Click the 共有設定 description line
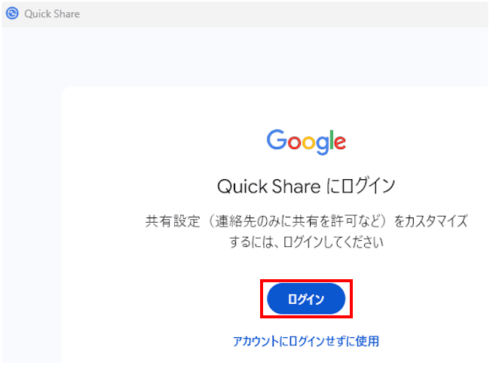The width and height of the screenshot is (490, 365). (x=306, y=221)
